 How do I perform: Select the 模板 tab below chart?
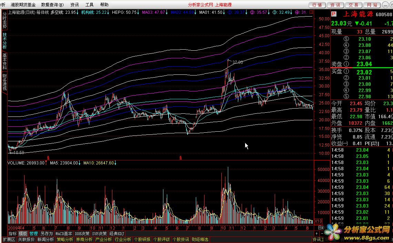pos(23,234)
